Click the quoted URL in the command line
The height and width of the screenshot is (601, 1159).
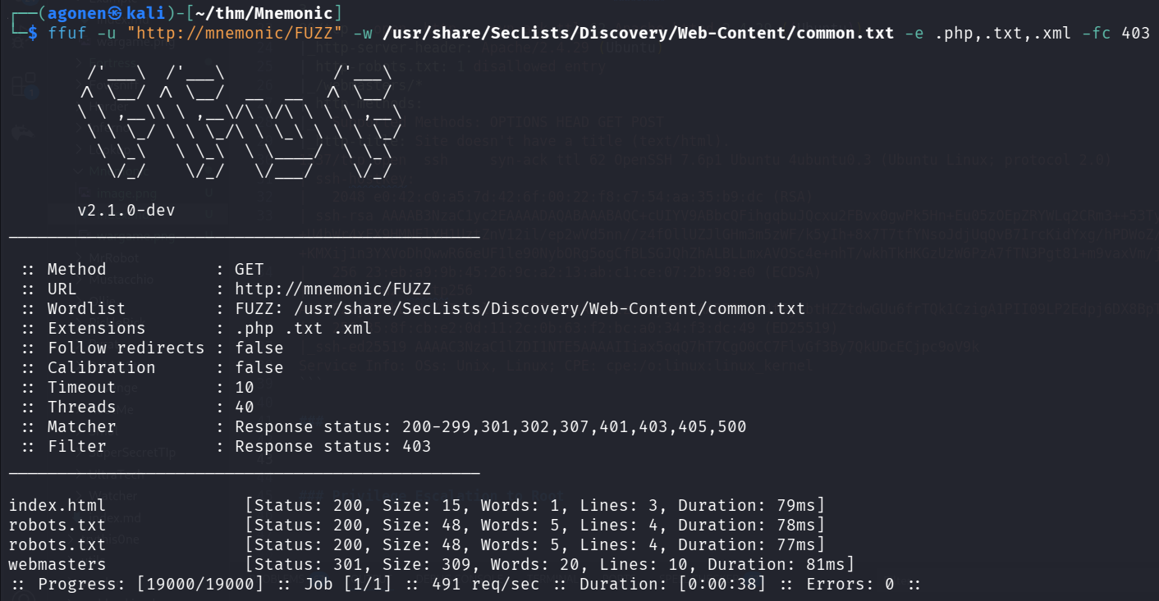coord(239,33)
